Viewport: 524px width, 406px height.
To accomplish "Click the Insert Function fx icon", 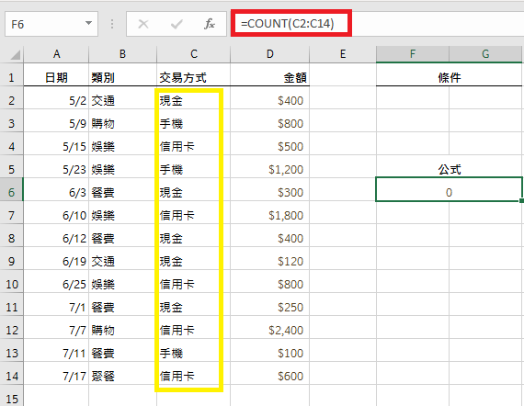I will tap(210, 24).
